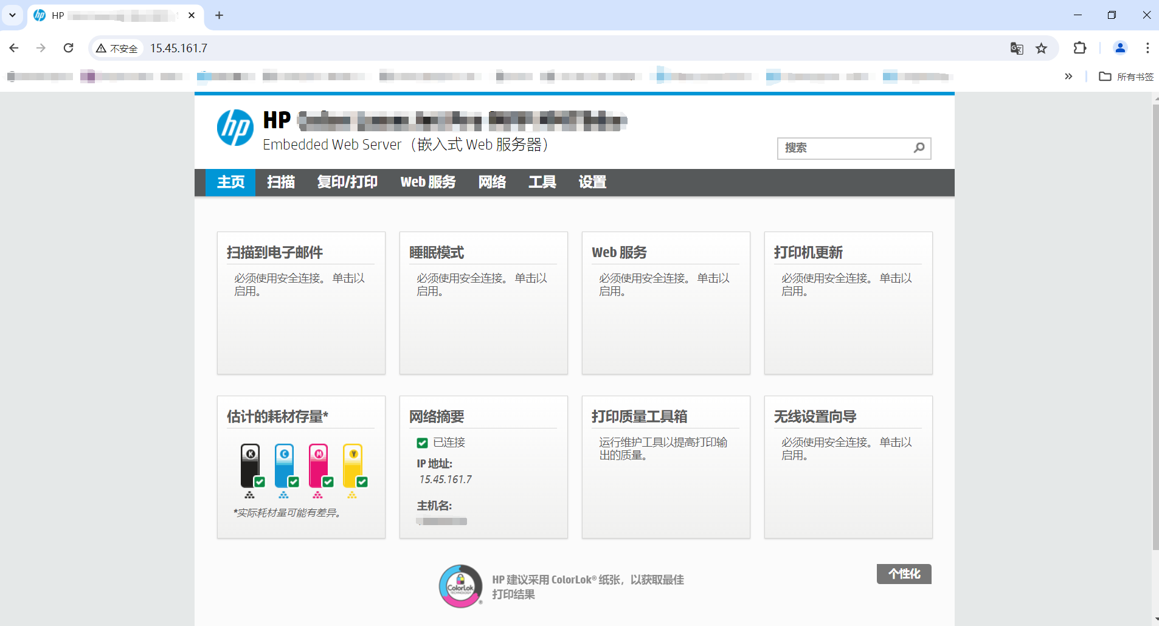Screen dimensions: 1159x626
Task: Click the 个性化 button
Action: pyautogui.click(x=904, y=574)
